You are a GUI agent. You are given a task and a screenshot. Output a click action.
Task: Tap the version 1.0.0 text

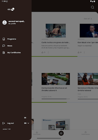[7, 129]
